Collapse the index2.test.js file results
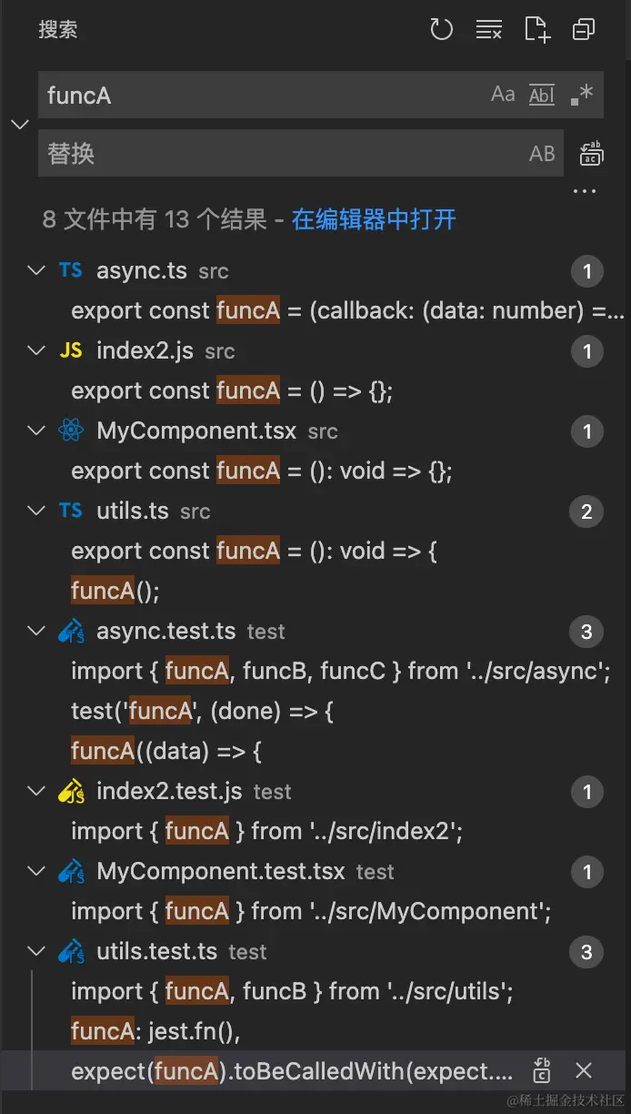This screenshot has width=631, height=1114. pos(36,791)
